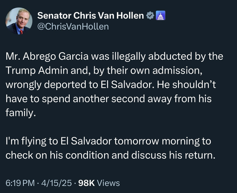Open Senator Chris Van Hollen's profile photo
This screenshot has height=193, width=237.
(19, 21)
